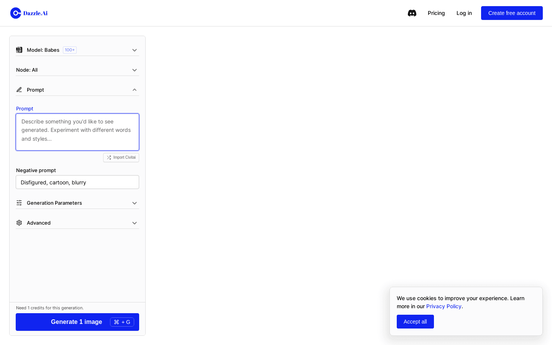Expand the Generation Parameters section
The height and width of the screenshot is (345, 552).
pyautogui.click(x=135, y=203)
